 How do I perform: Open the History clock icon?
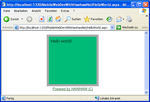109,19
